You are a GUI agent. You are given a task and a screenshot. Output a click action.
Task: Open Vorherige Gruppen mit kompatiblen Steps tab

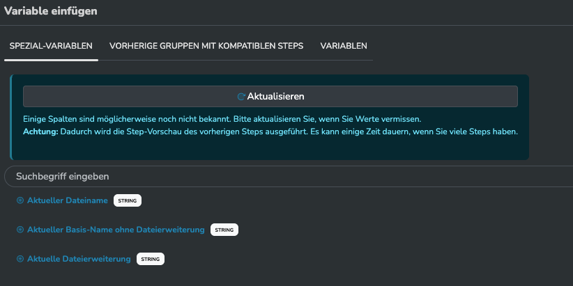click(206, 46)
